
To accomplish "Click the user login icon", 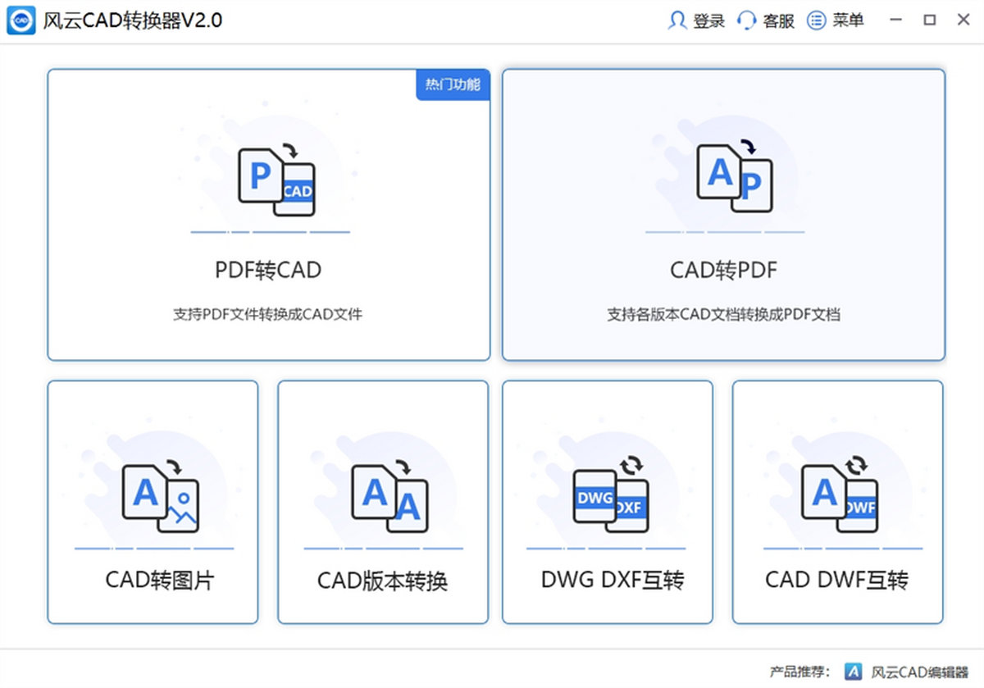I will 677,21.
